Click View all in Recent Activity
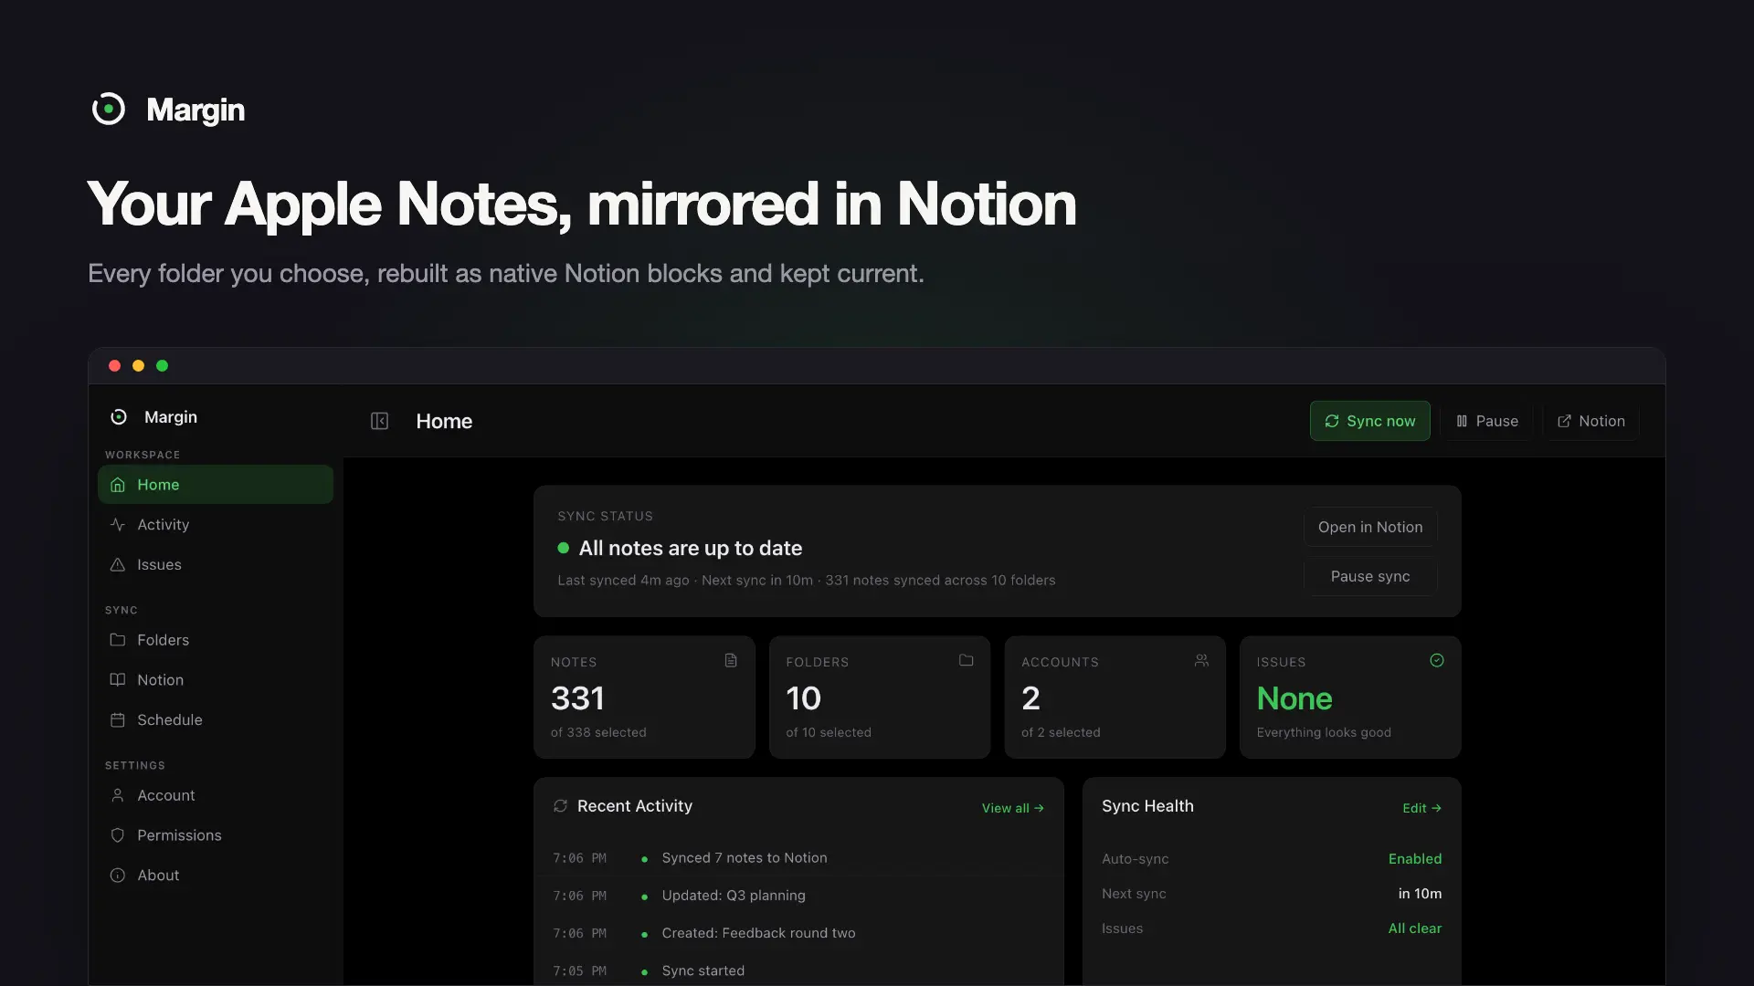 1012,808
